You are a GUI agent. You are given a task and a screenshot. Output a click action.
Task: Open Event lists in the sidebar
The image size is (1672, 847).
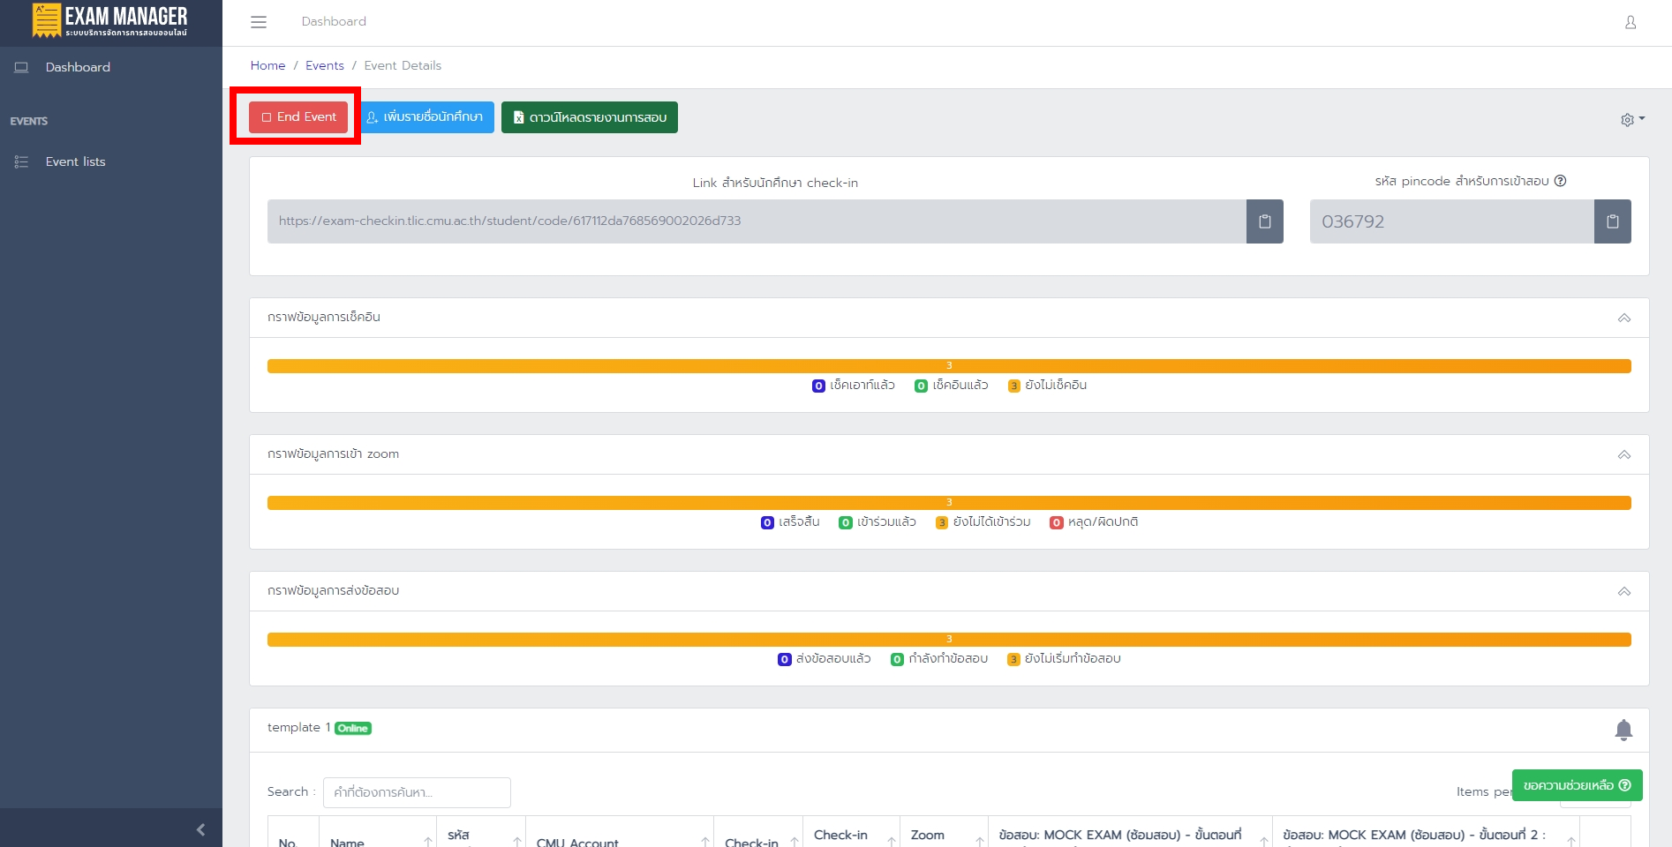coord(75,161)
